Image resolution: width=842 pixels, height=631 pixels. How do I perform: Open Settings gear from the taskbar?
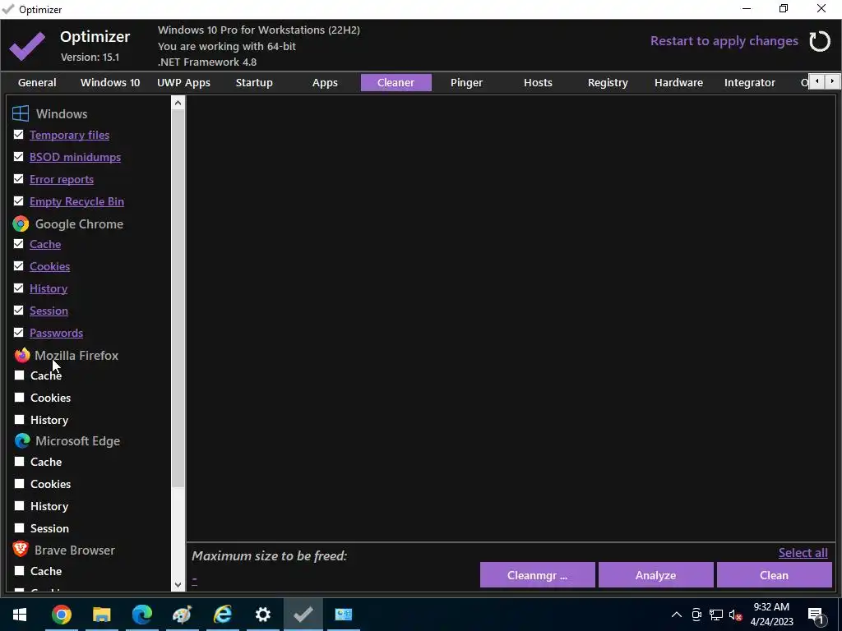262,615
